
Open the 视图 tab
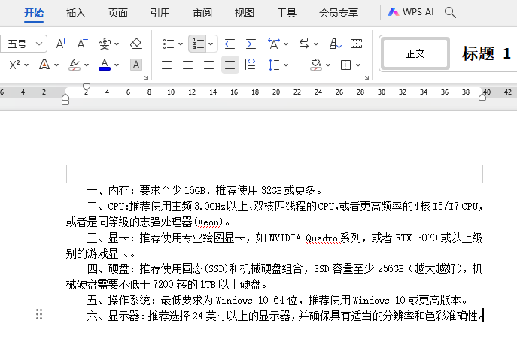245,13
